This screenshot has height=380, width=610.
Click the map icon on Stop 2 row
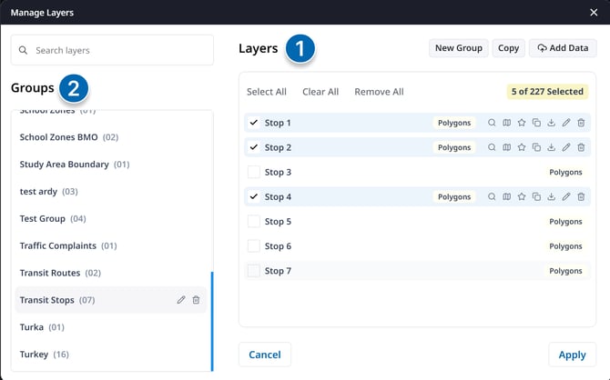point(507,147)
